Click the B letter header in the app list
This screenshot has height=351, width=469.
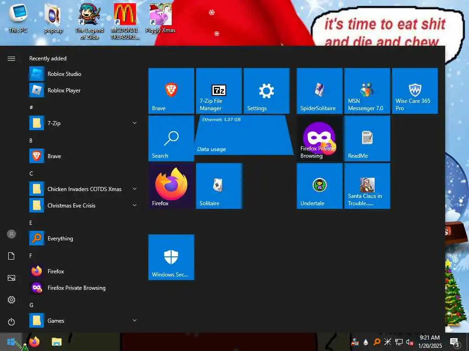point(31,141)
